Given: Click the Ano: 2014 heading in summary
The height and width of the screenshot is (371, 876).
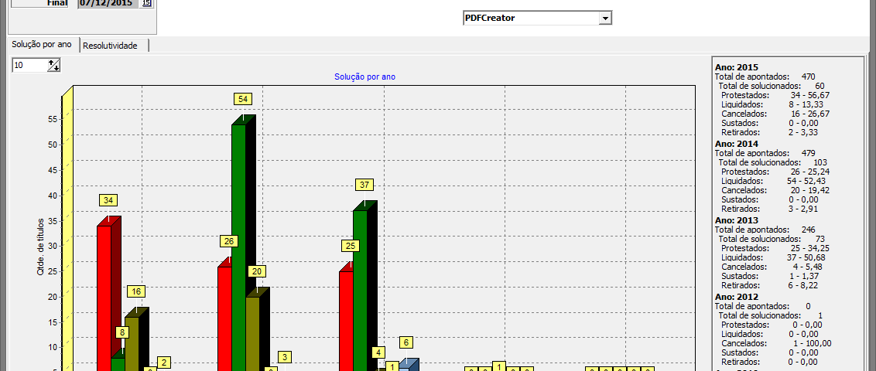Looking at the screenshot, I should [737, 144].
